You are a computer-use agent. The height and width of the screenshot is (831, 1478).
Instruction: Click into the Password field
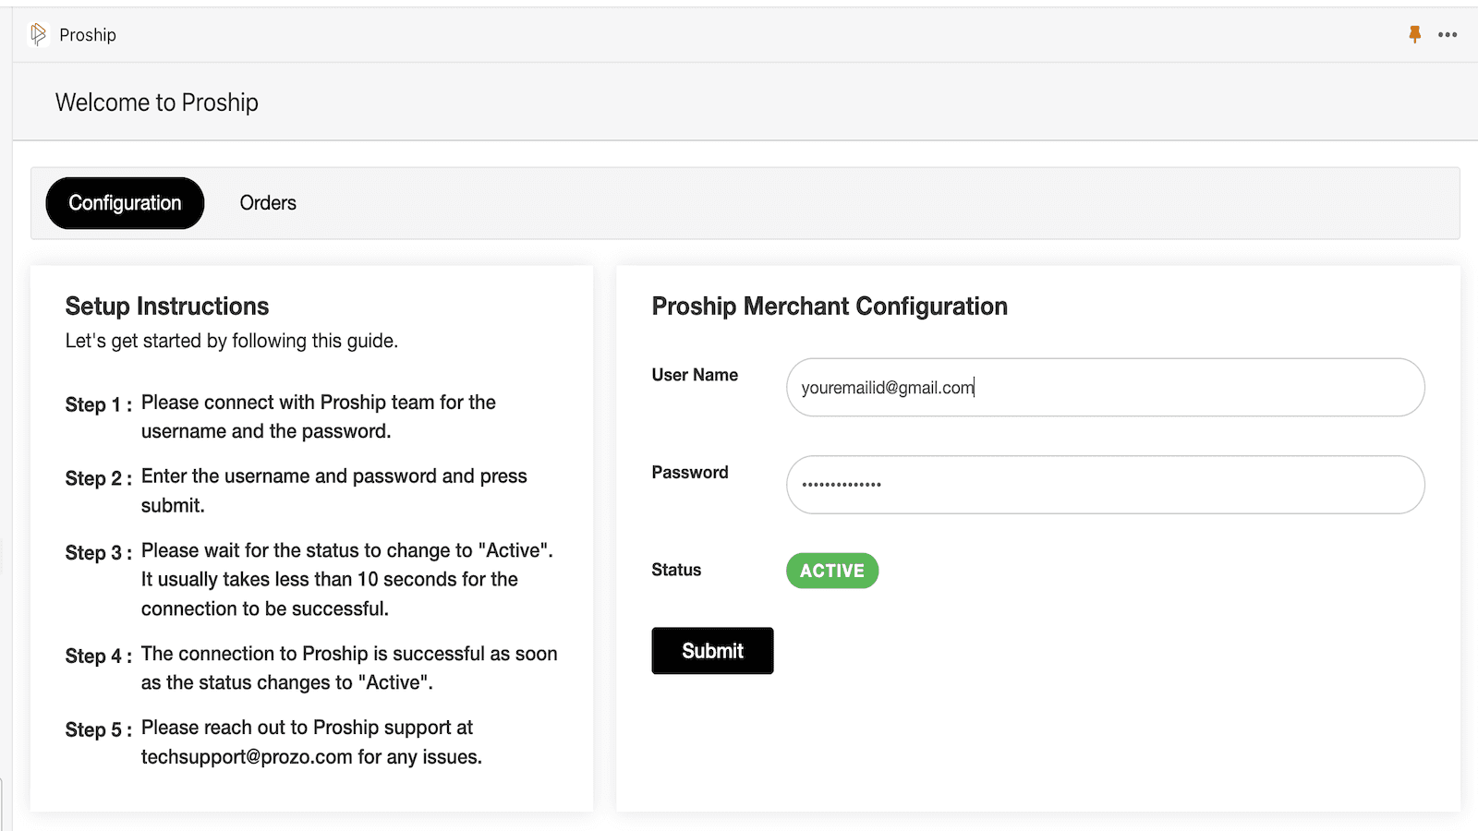coord(1105,485)
